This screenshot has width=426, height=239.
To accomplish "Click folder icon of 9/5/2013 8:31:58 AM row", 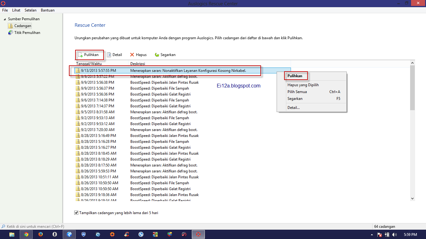I will coord(78,112).
